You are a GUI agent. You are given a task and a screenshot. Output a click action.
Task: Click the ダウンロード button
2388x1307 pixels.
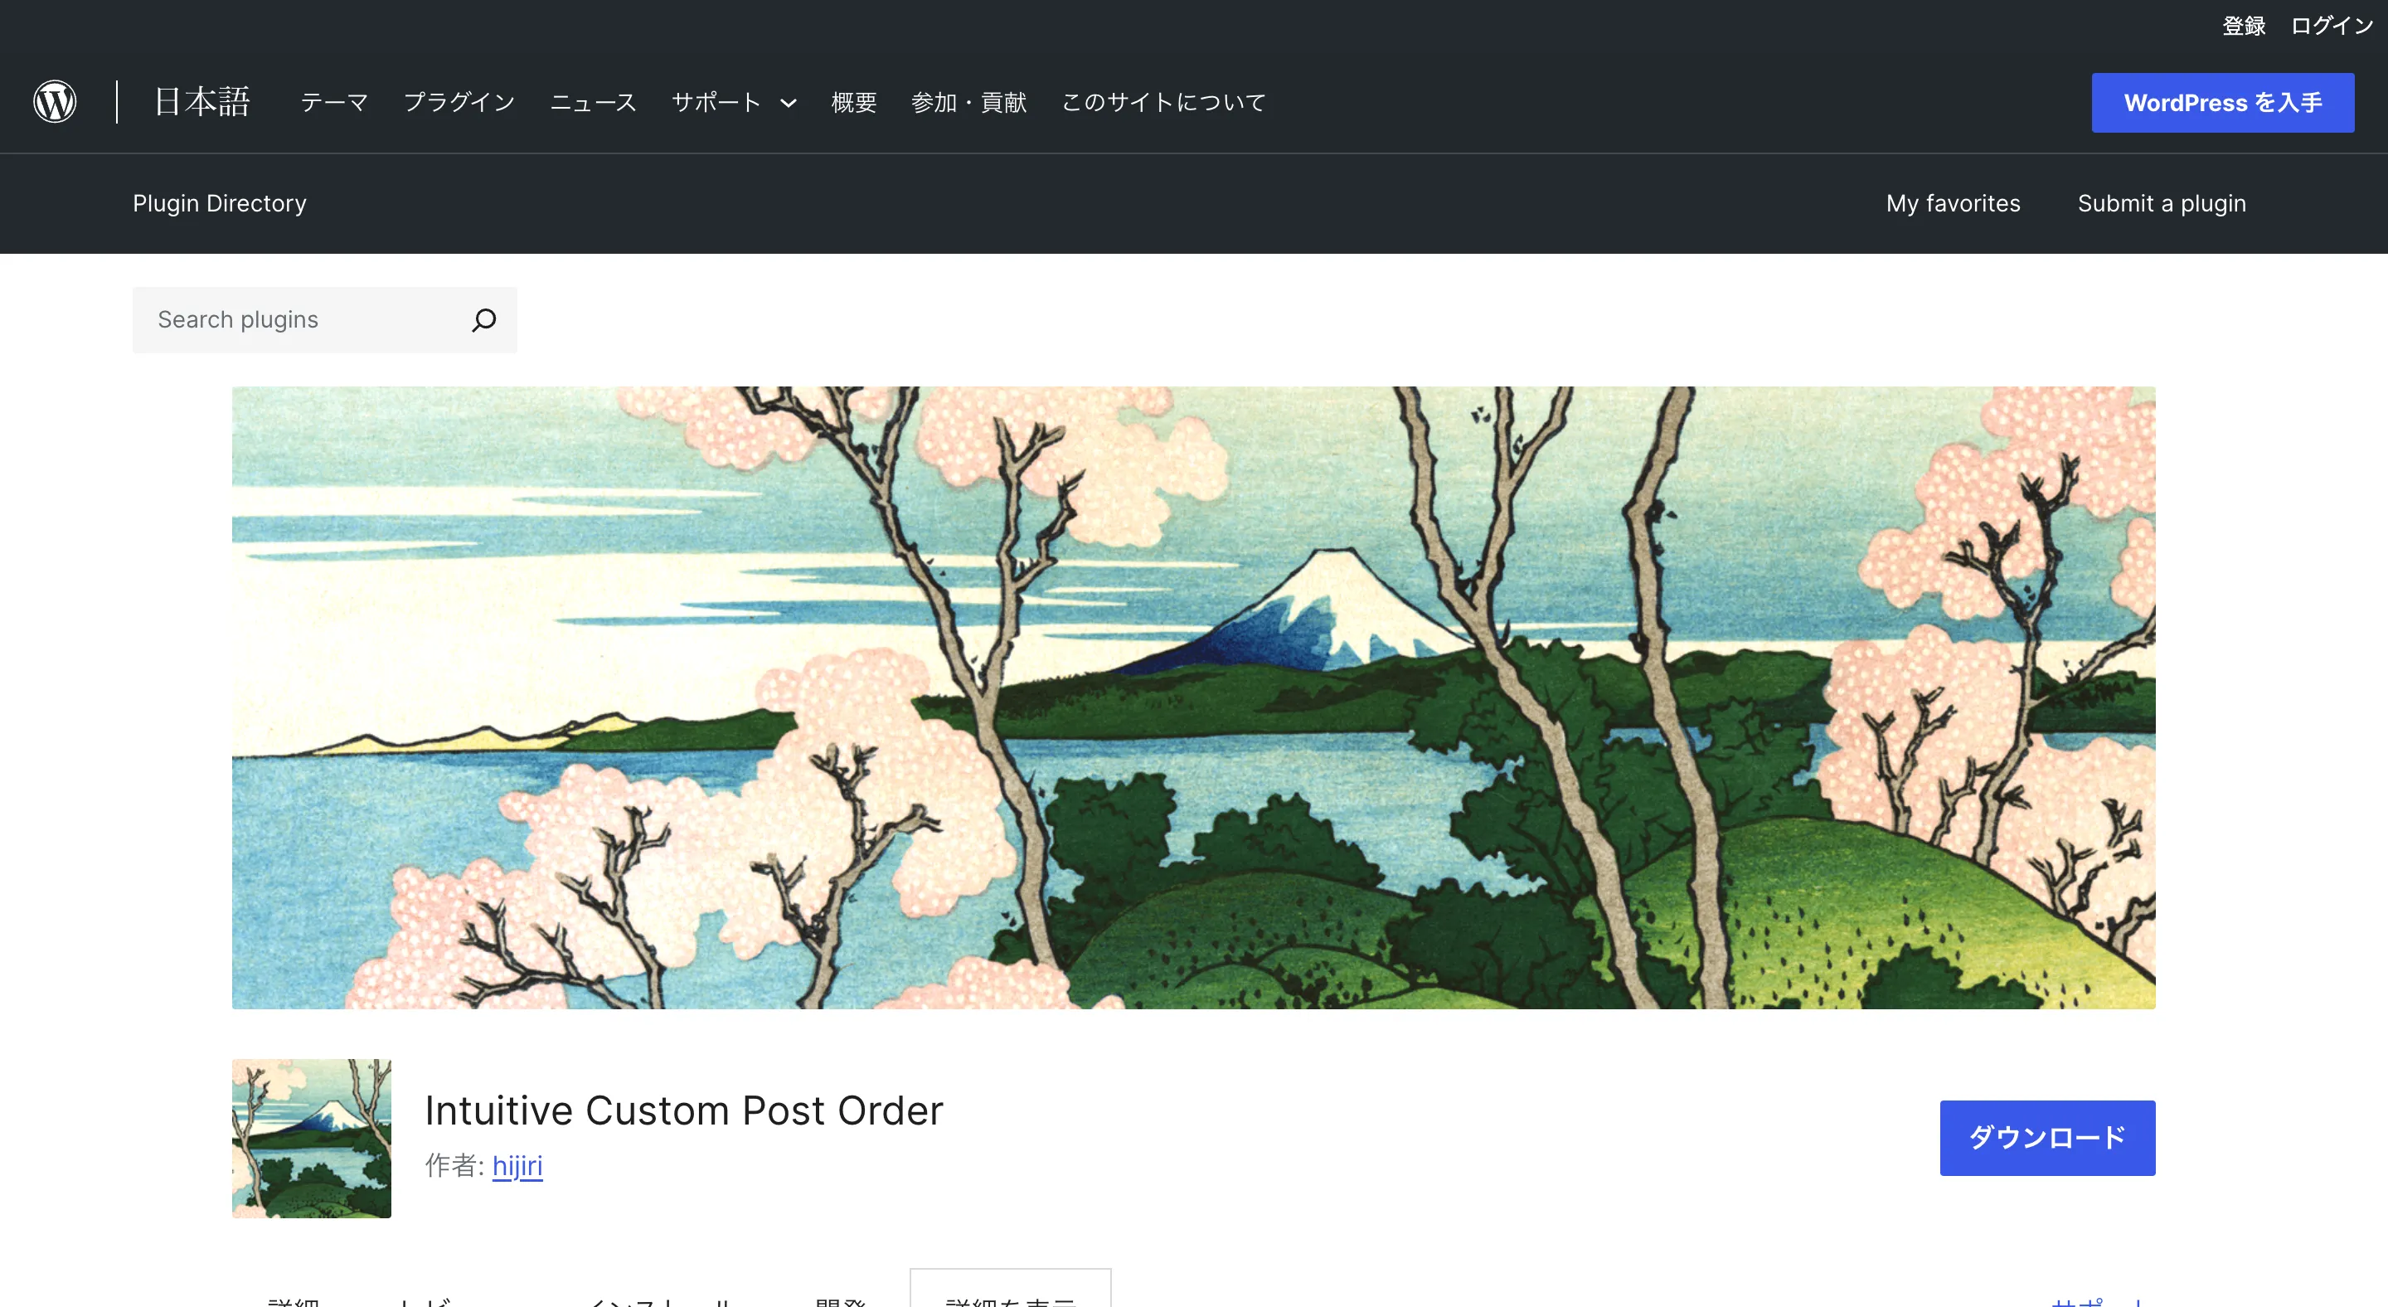2047,1137
